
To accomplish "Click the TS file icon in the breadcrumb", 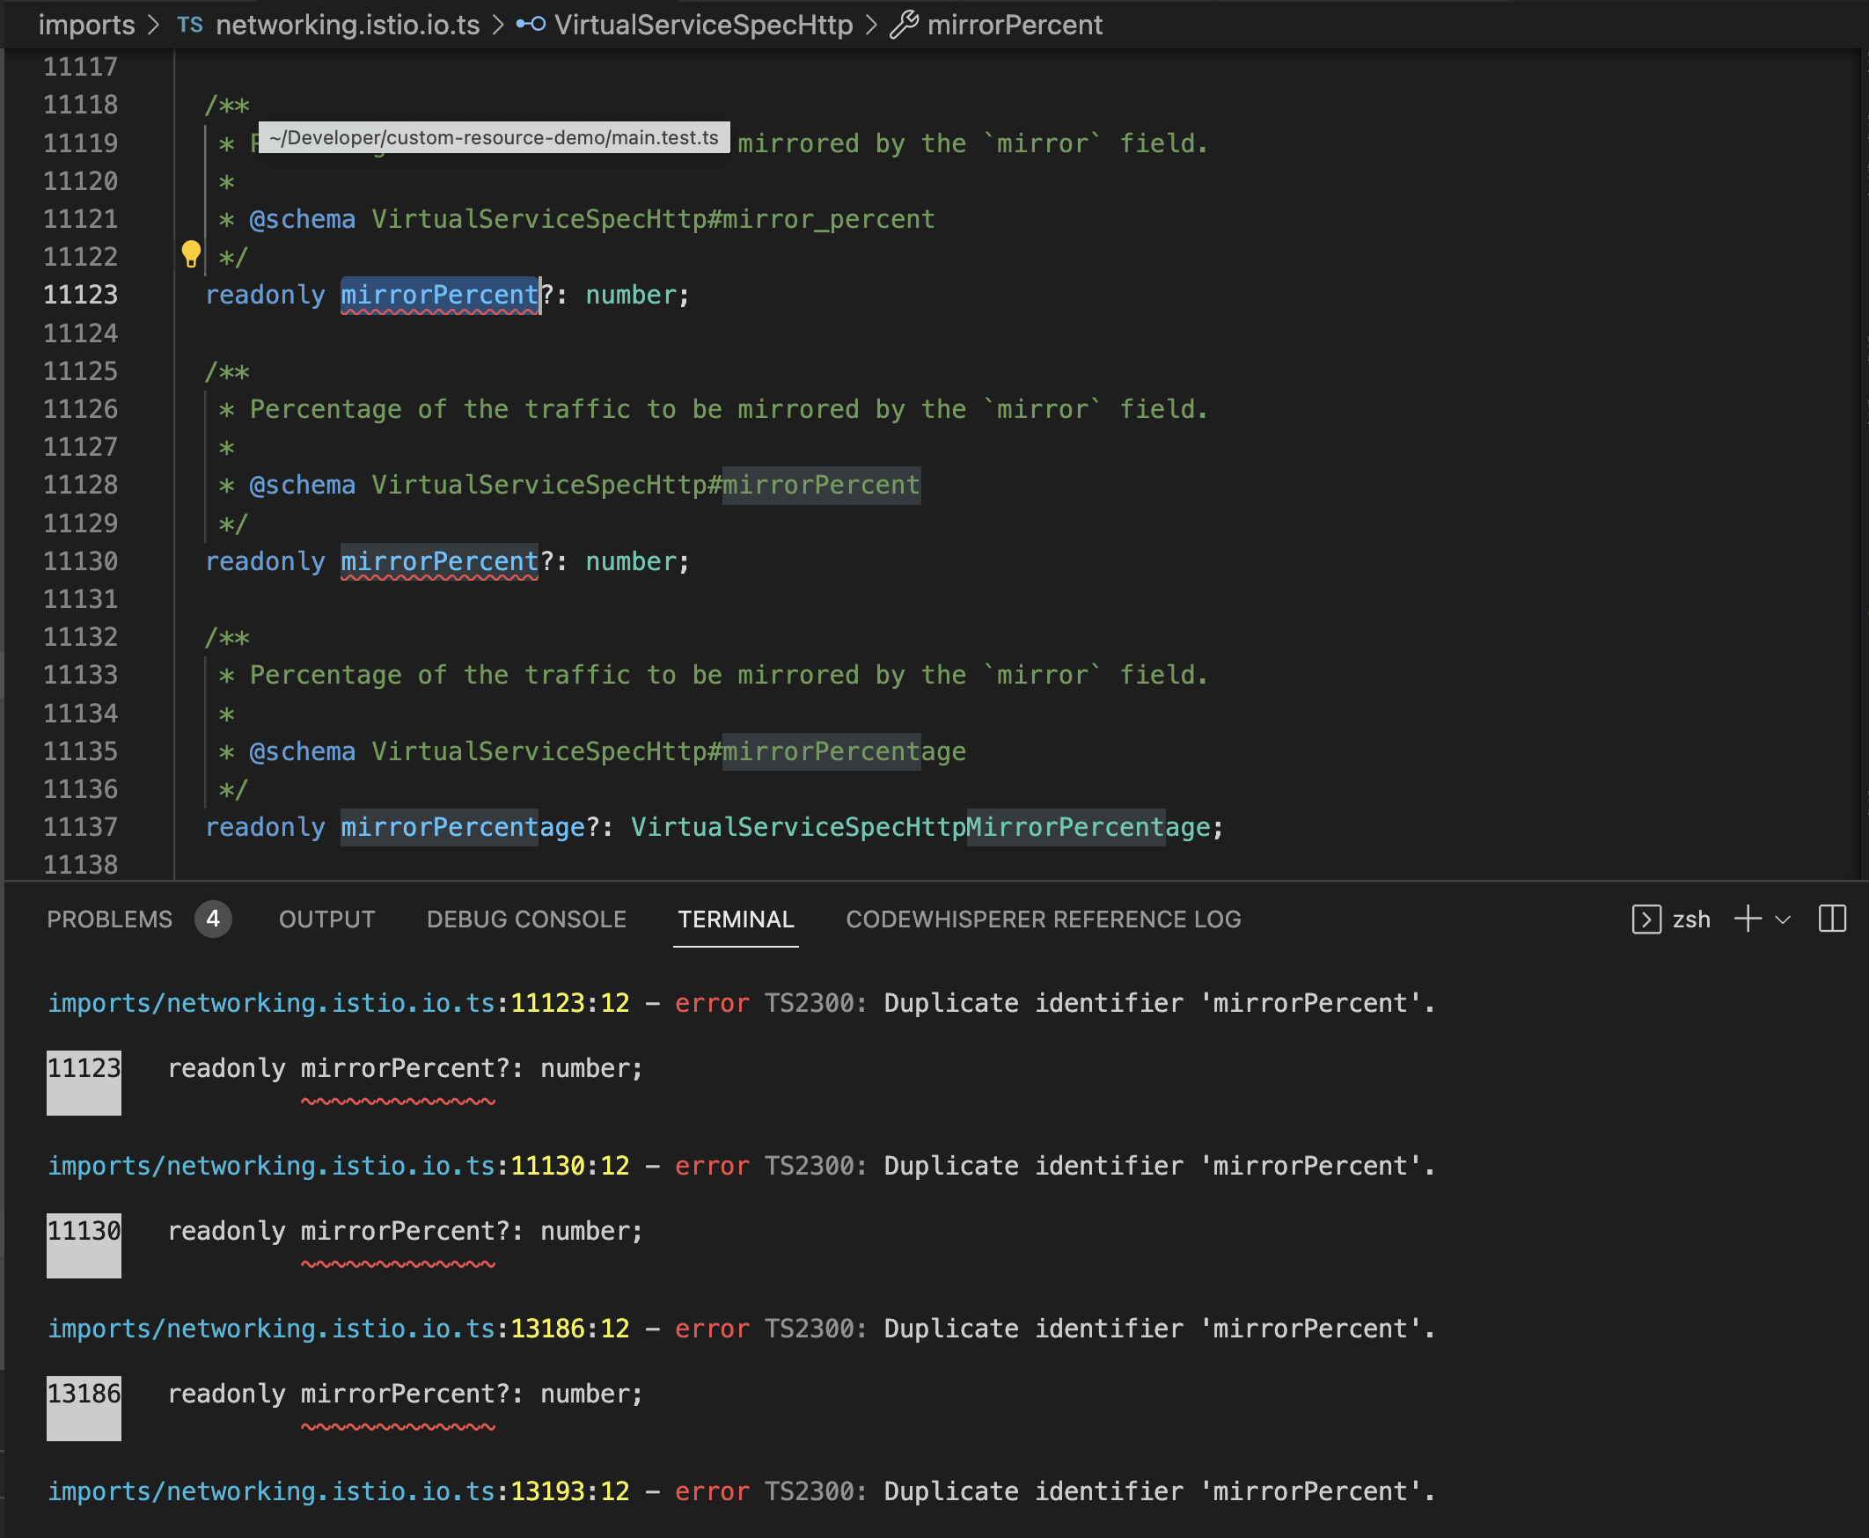I will [189, 25].
